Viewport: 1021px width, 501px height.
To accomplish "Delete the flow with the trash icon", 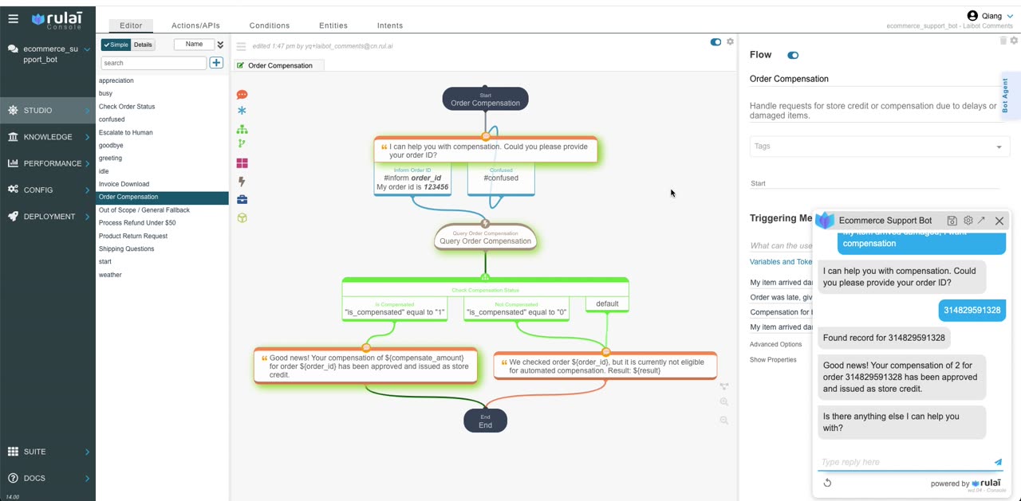I will (x=1003, y=41).
